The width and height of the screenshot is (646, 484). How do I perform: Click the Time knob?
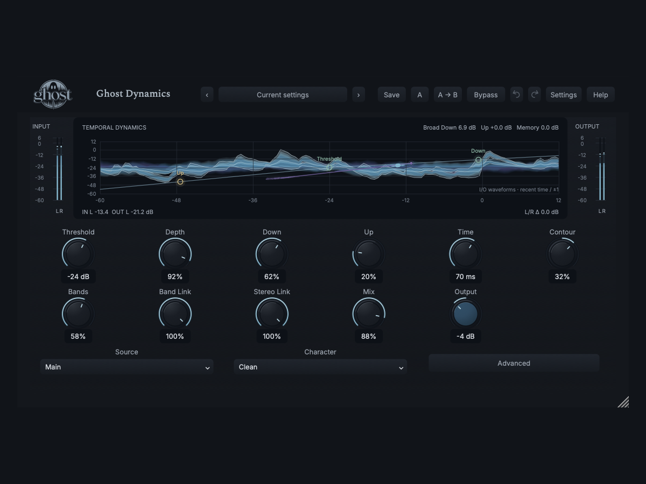point(466,254)
